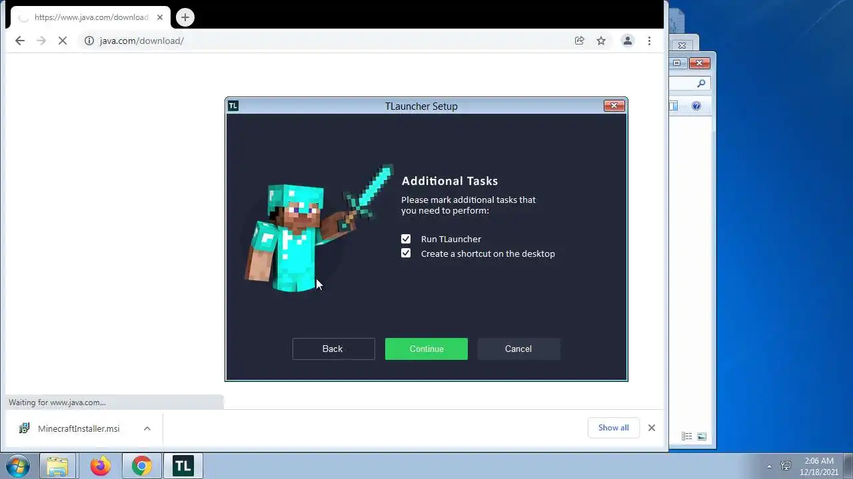
Task: Maximize the background Explorer window
Action: coord(677,63)
